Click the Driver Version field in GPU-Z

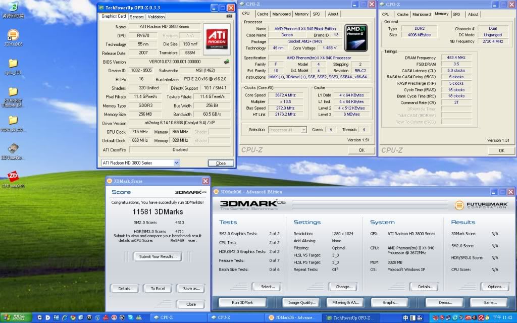pos(180,123)
